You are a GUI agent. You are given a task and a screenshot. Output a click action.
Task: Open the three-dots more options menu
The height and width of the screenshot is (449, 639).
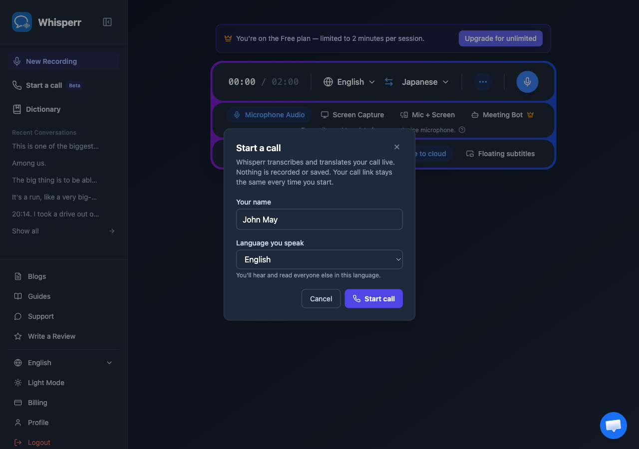[483, 82]
